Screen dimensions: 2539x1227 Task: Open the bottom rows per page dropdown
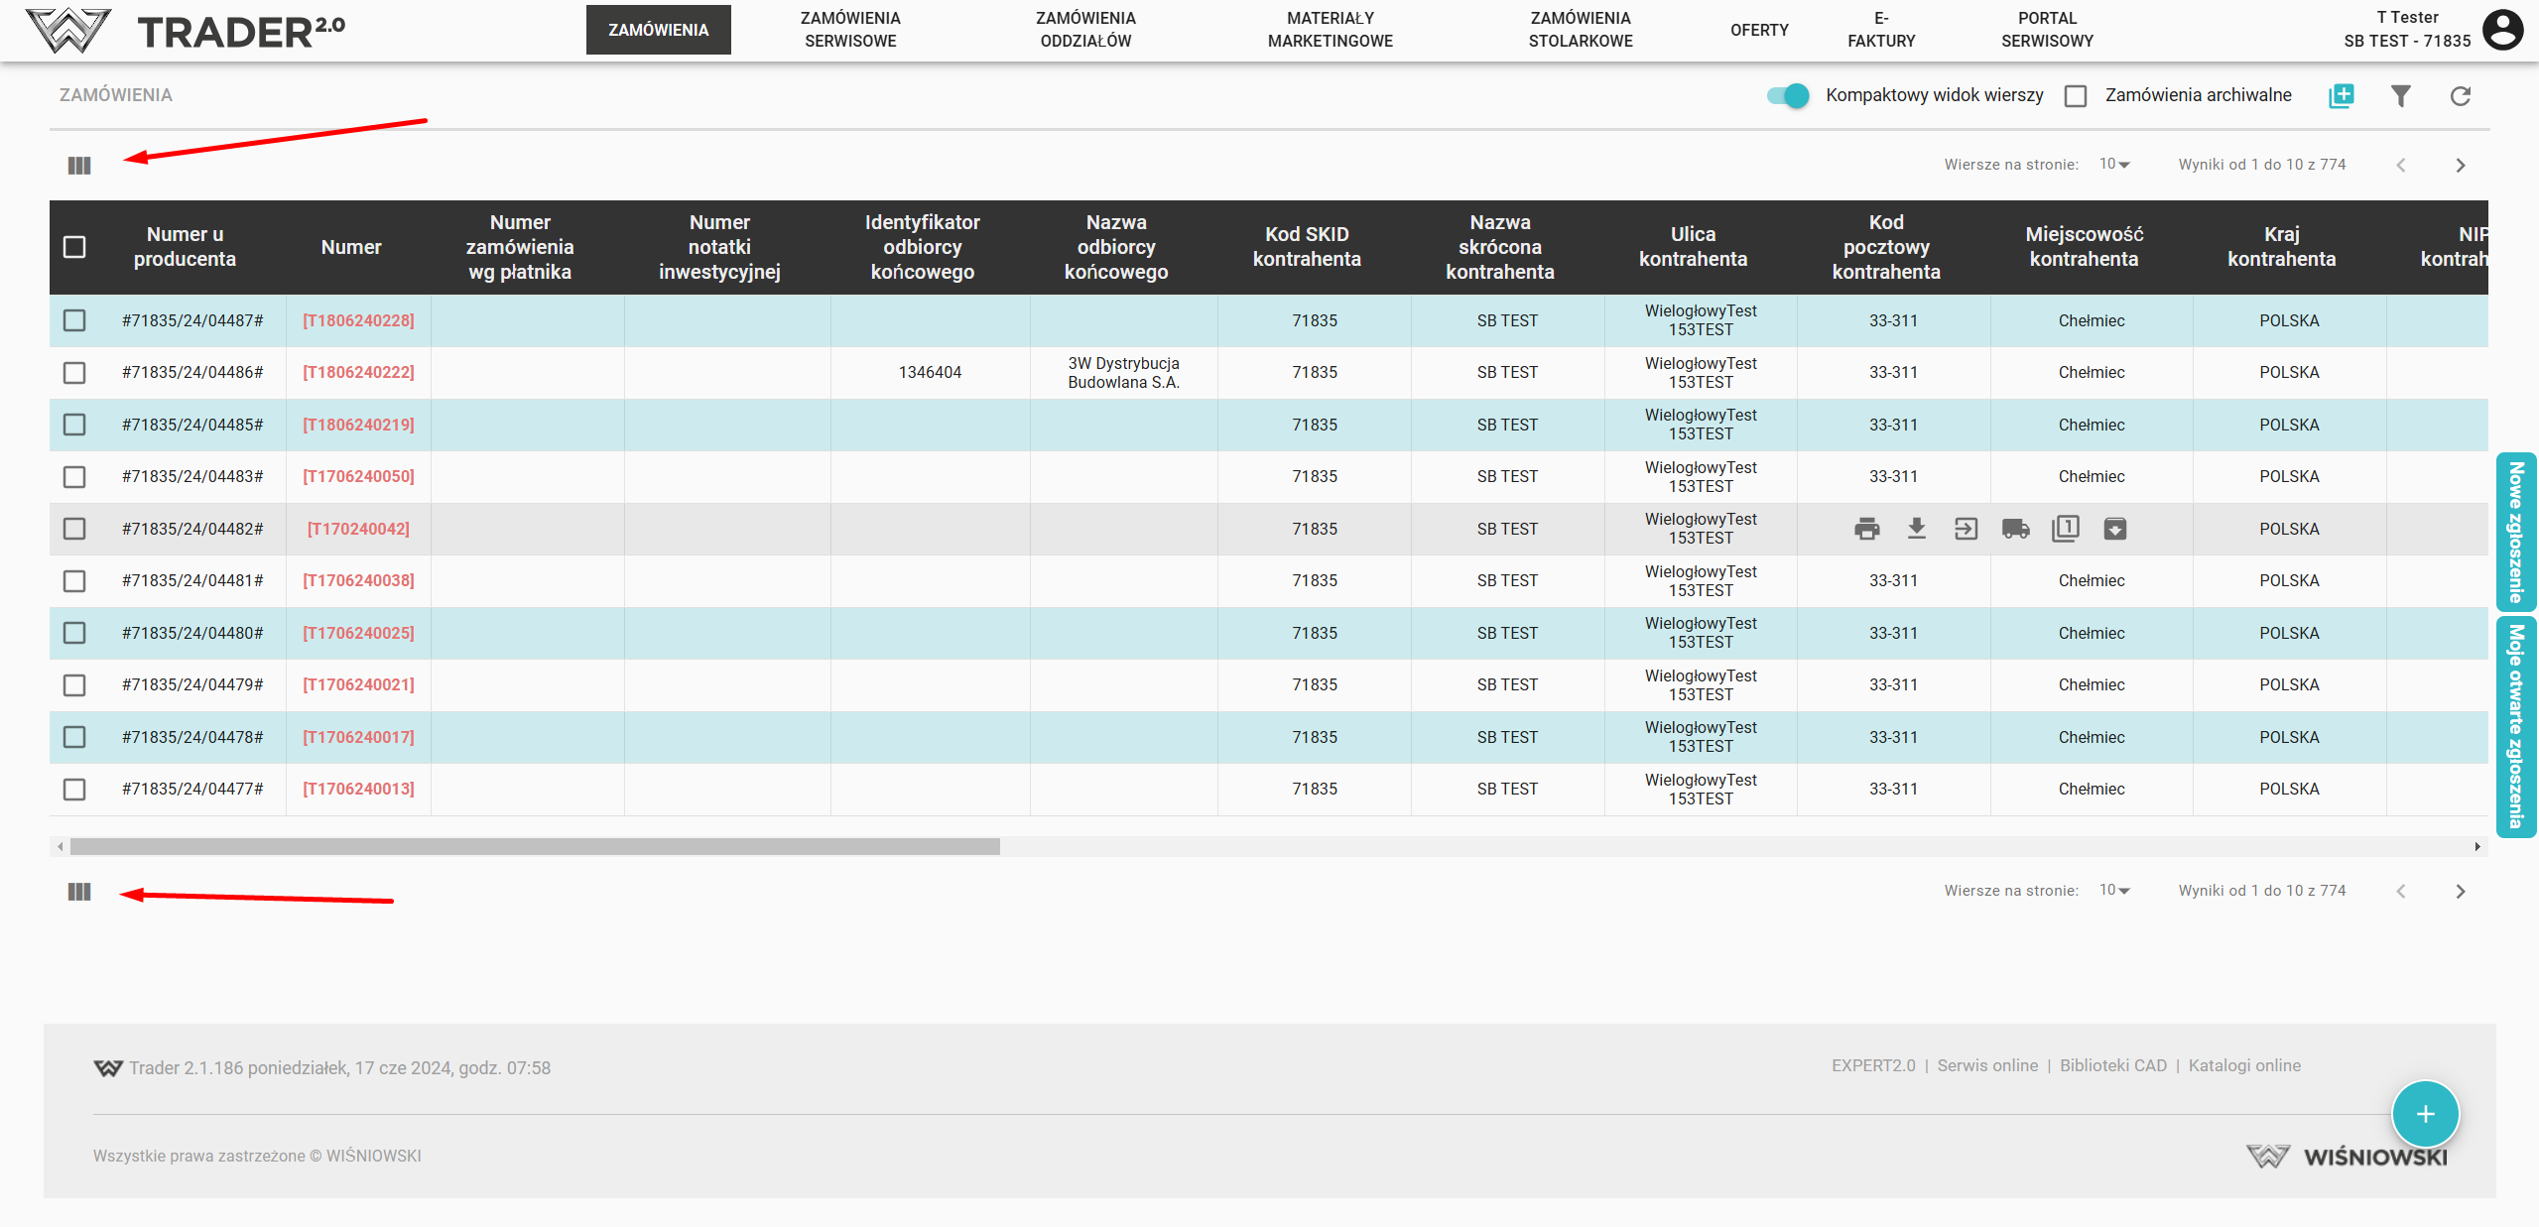2114,891
